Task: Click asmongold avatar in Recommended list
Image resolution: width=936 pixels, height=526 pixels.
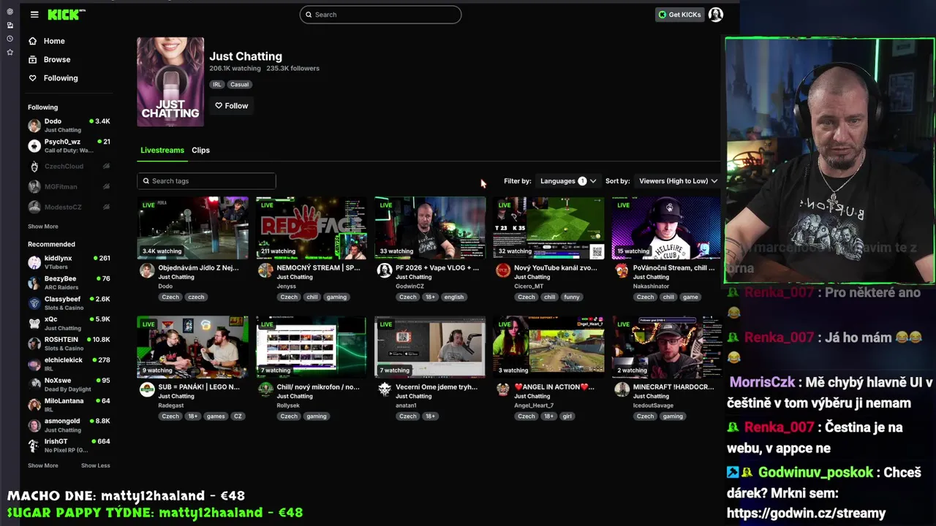Action: pyautogui.click(x=34, y=425)
